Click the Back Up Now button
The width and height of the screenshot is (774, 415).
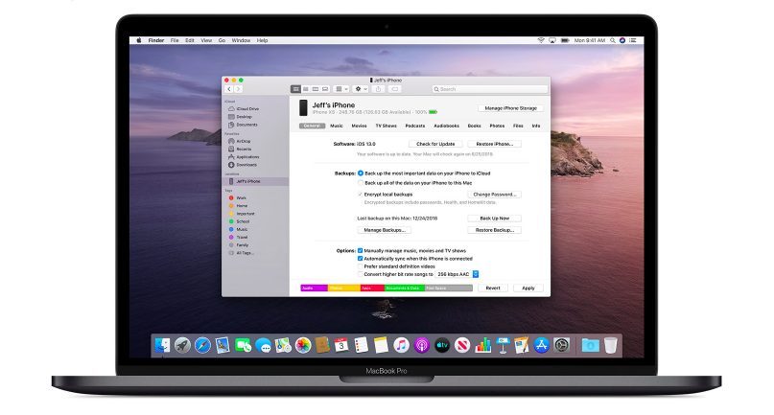click(494, 219)
